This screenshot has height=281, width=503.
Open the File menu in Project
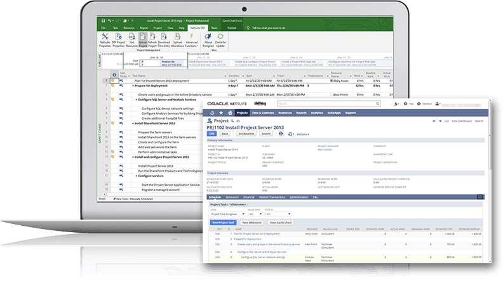tap(104, 28)
